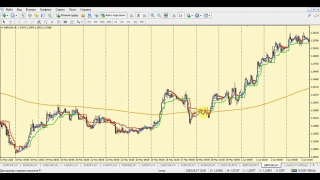
Task: Toggle chart shift
Action: pyautogui.click(x=180, y=15)
